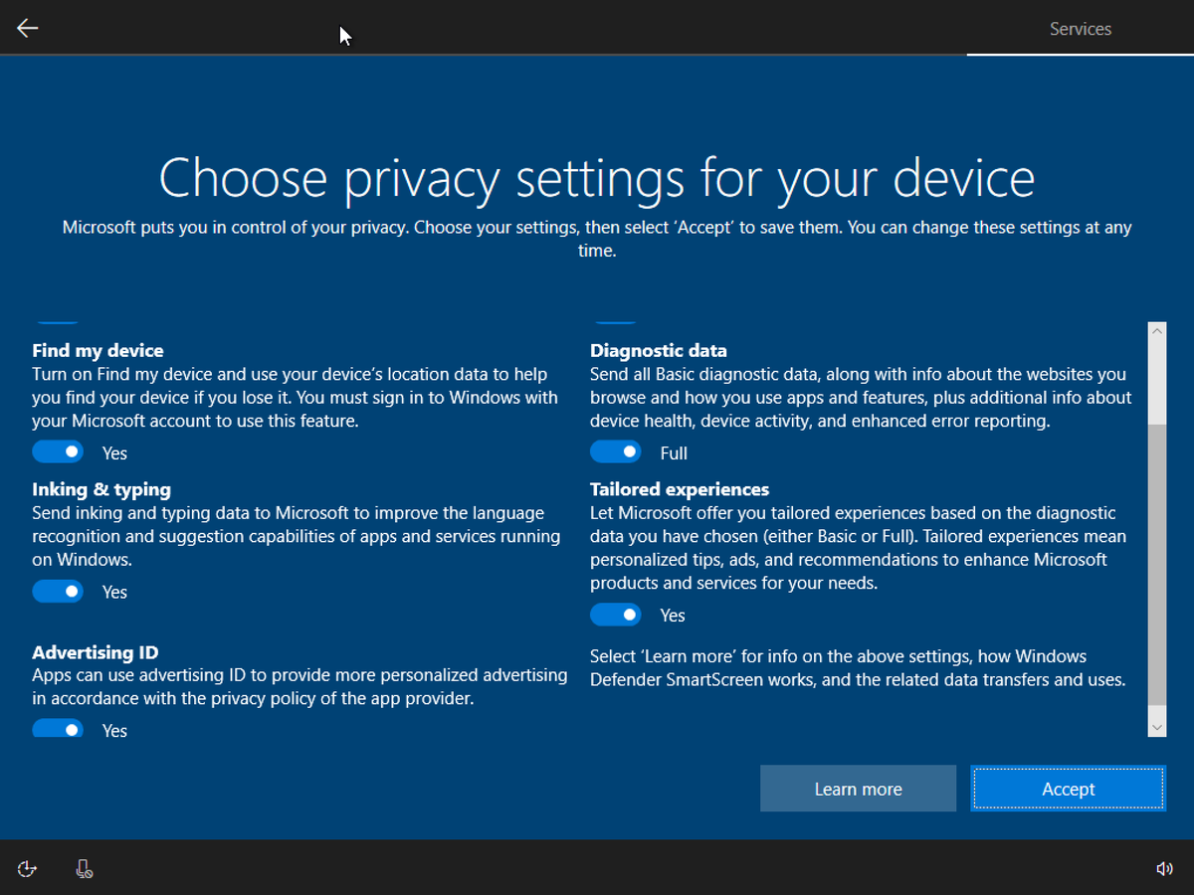The image size is (1194, 895).
Task: Click the Learn more button
Action: coord(858,789)
